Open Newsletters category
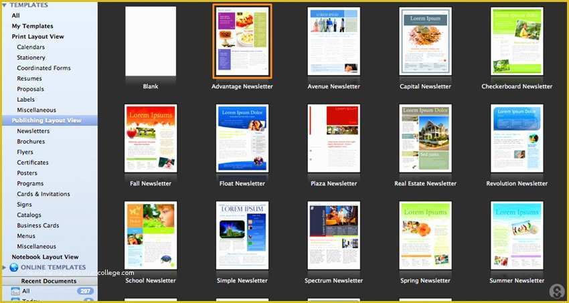 (33, 131)
